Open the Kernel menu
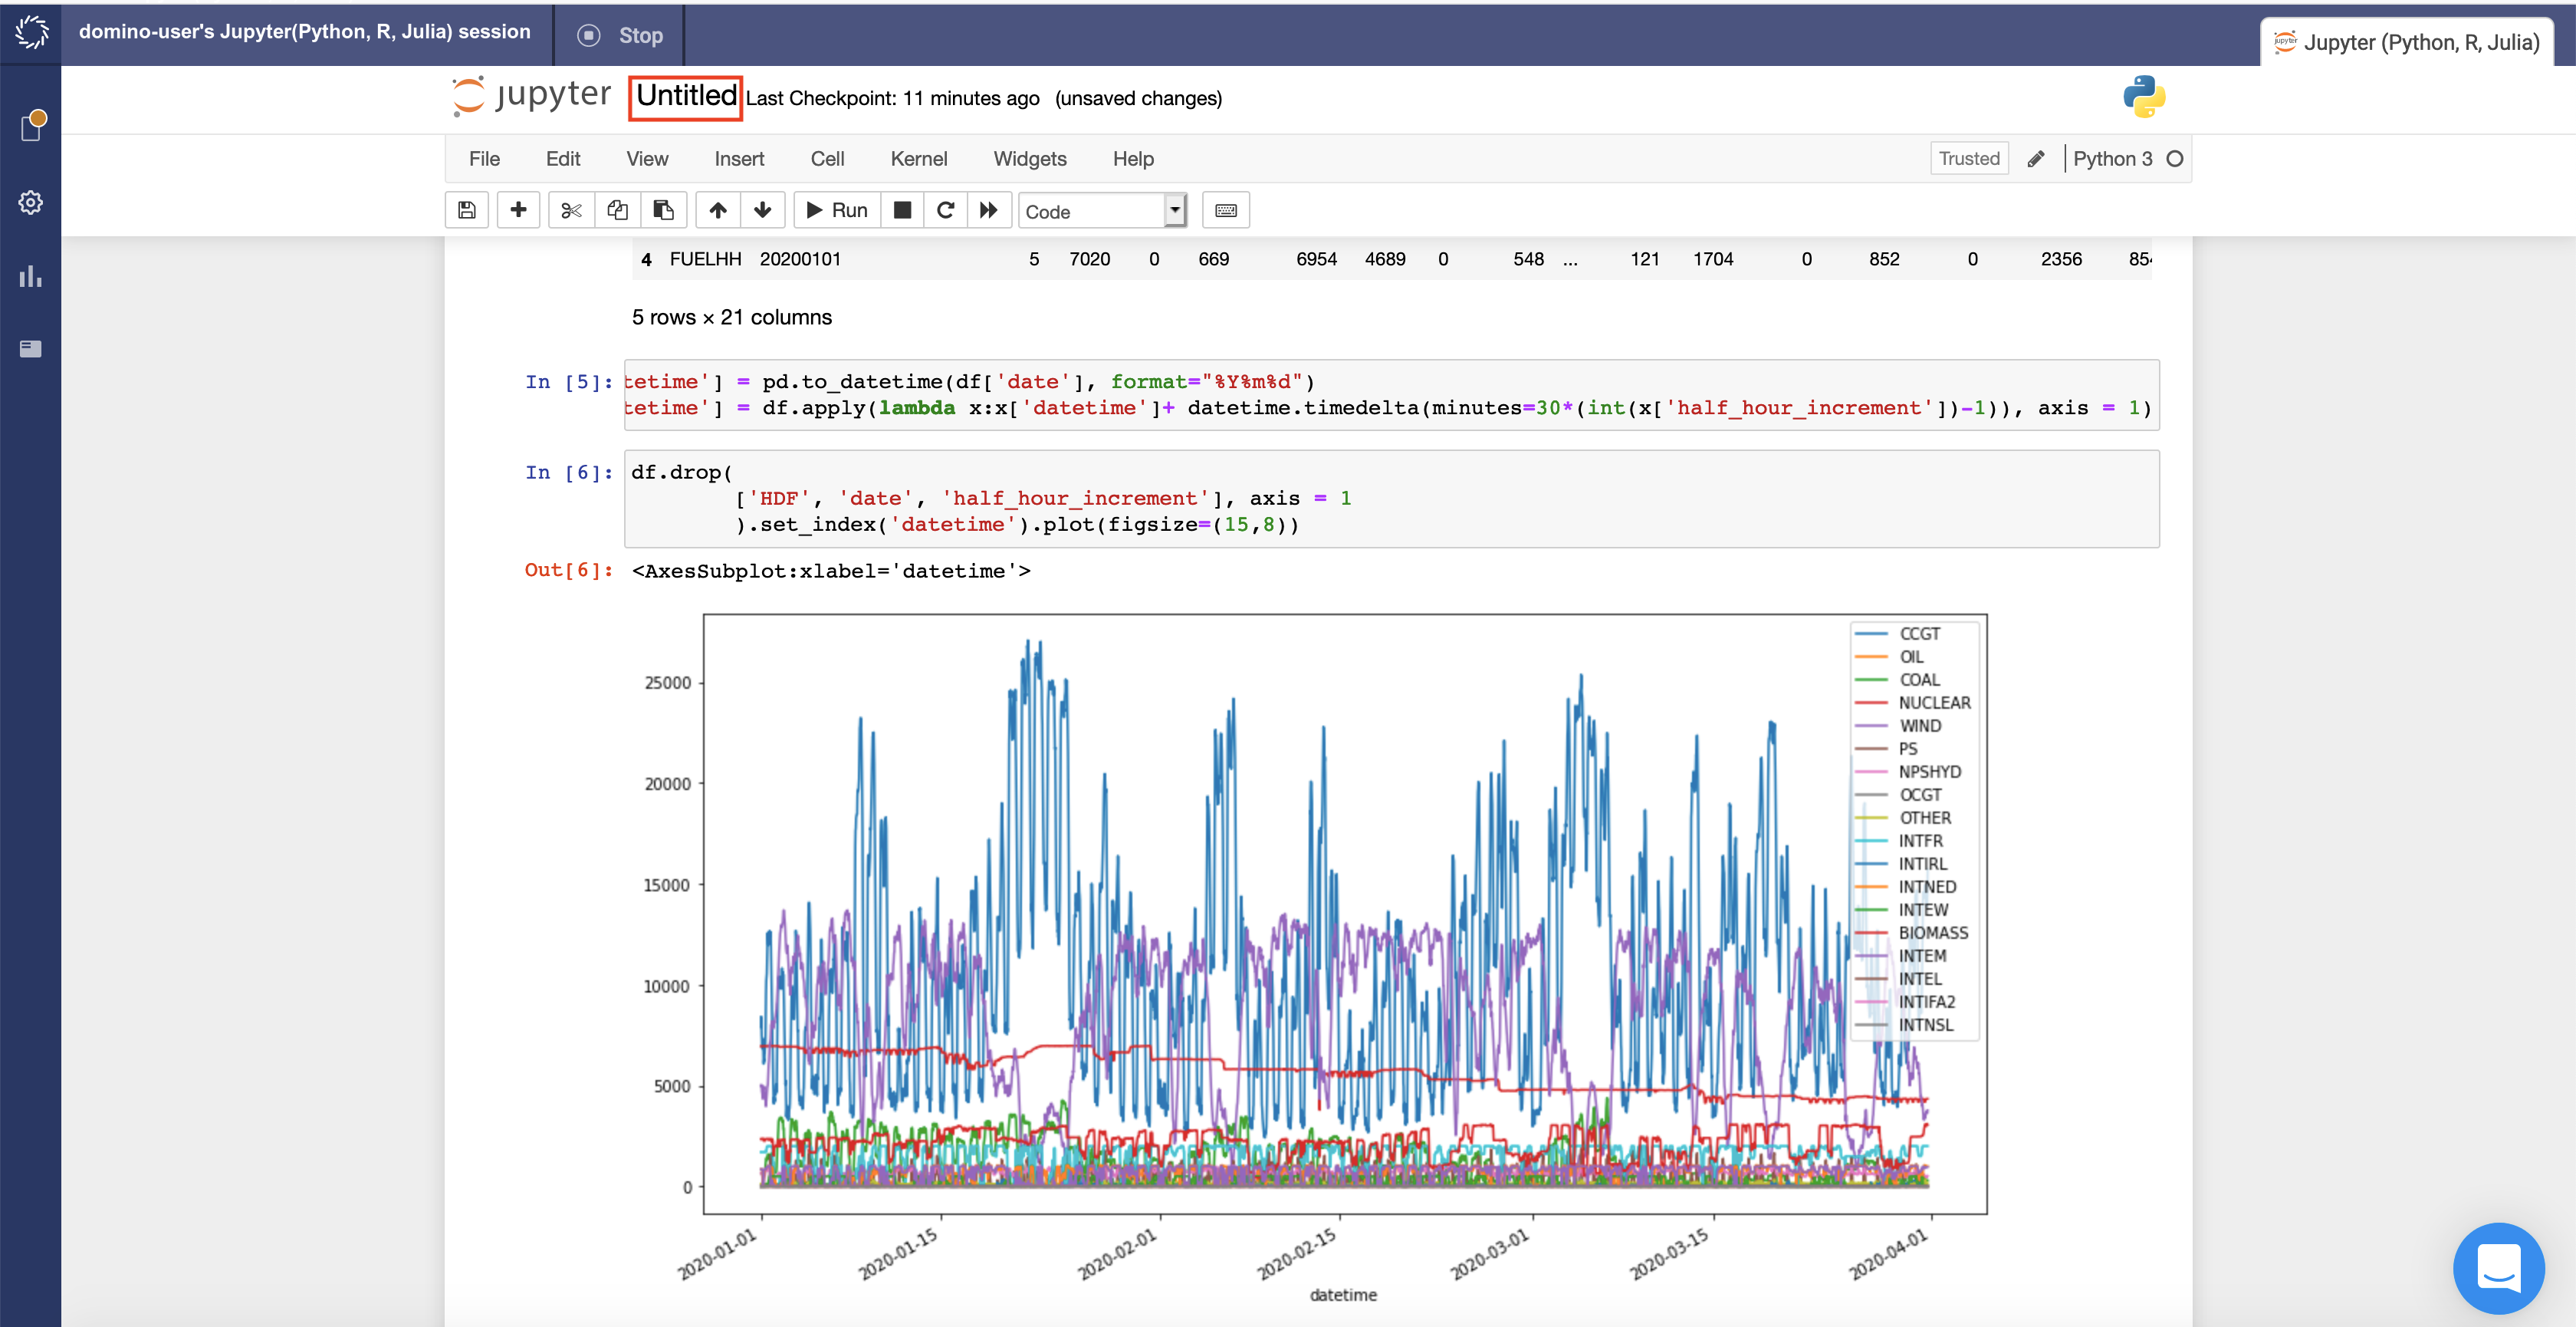Viewport: 2576px width, 1327px height. coord(918,159)
